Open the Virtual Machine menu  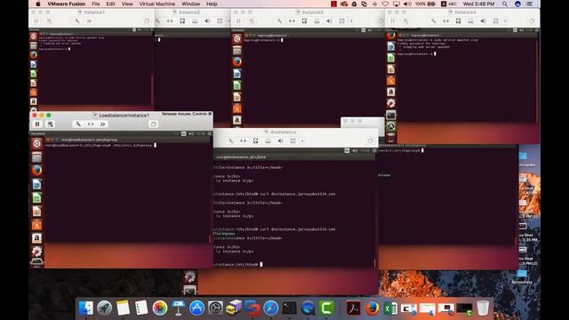click(157, 4)
